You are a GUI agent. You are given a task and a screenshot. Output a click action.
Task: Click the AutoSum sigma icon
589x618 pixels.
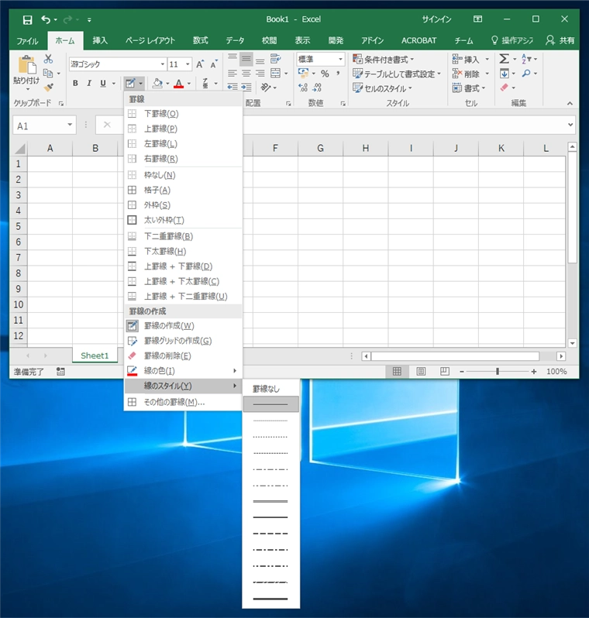(x=504, y=59)
